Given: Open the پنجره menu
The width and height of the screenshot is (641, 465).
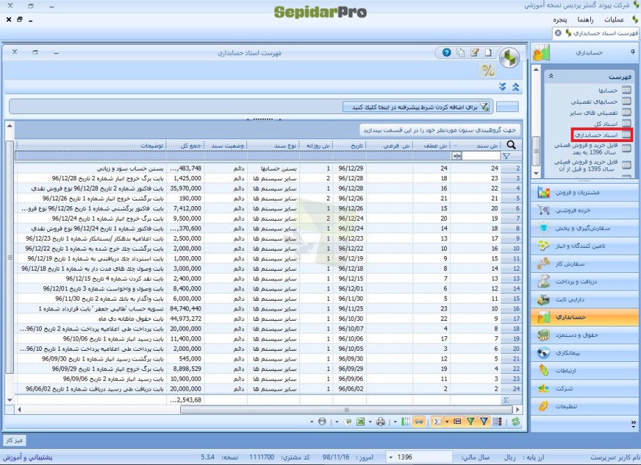Looking at the screenshot, I should 560,19.
